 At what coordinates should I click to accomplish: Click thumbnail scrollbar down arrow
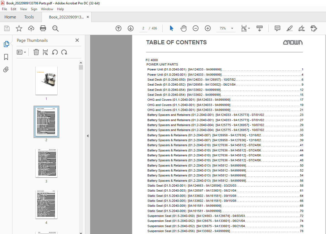pyautogui.click(x=81, y=233)
